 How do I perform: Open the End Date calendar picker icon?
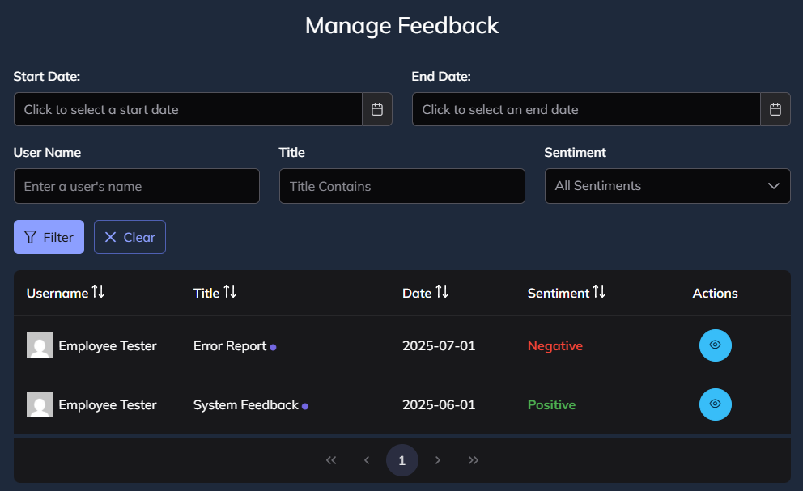775,109
